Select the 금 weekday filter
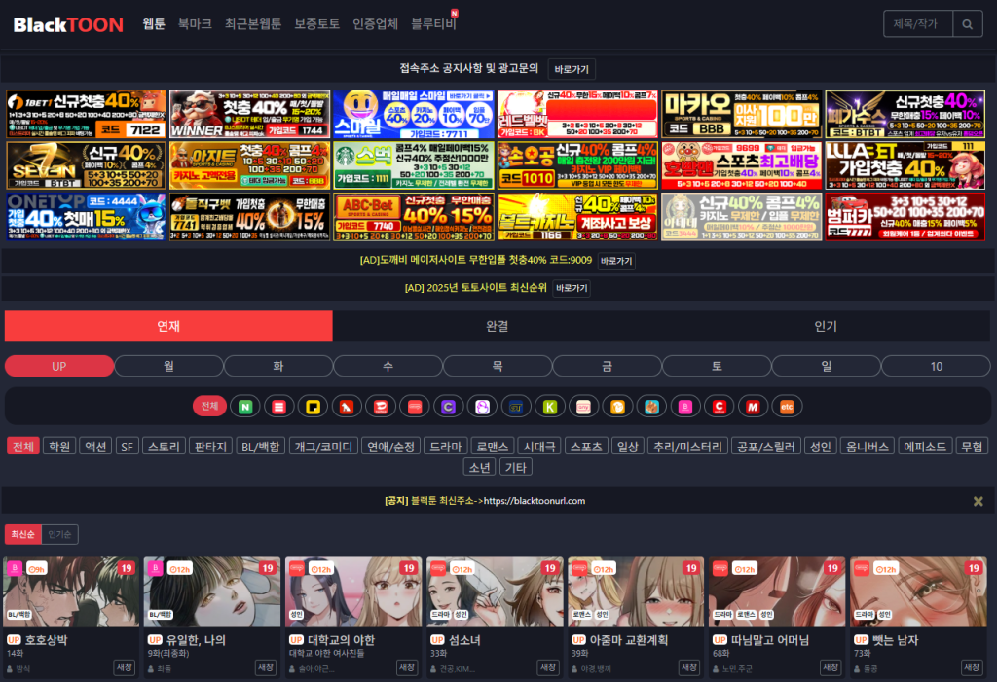 pos(608,366)
